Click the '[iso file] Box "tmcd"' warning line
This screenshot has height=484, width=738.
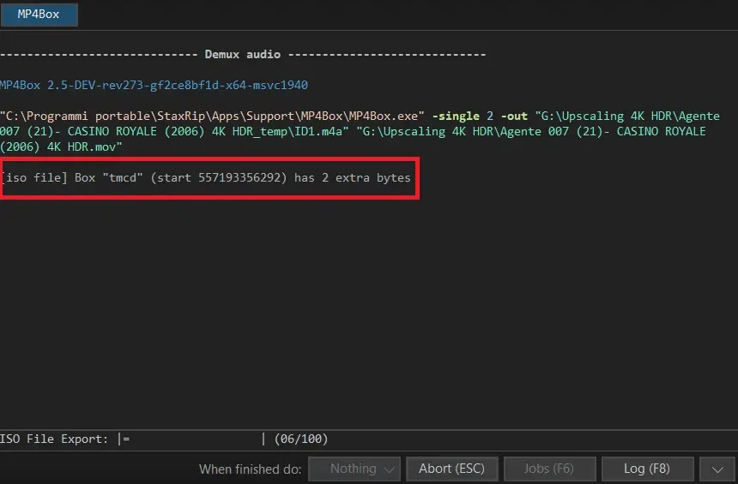coord(206,177)
